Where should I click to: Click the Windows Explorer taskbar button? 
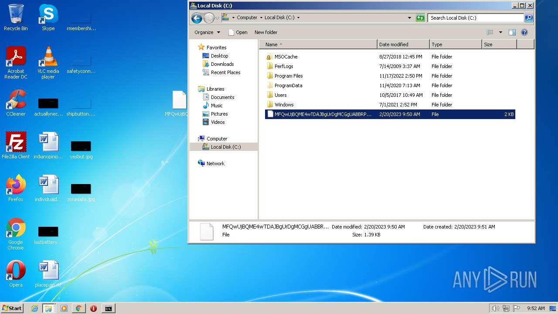pos(48,308)
